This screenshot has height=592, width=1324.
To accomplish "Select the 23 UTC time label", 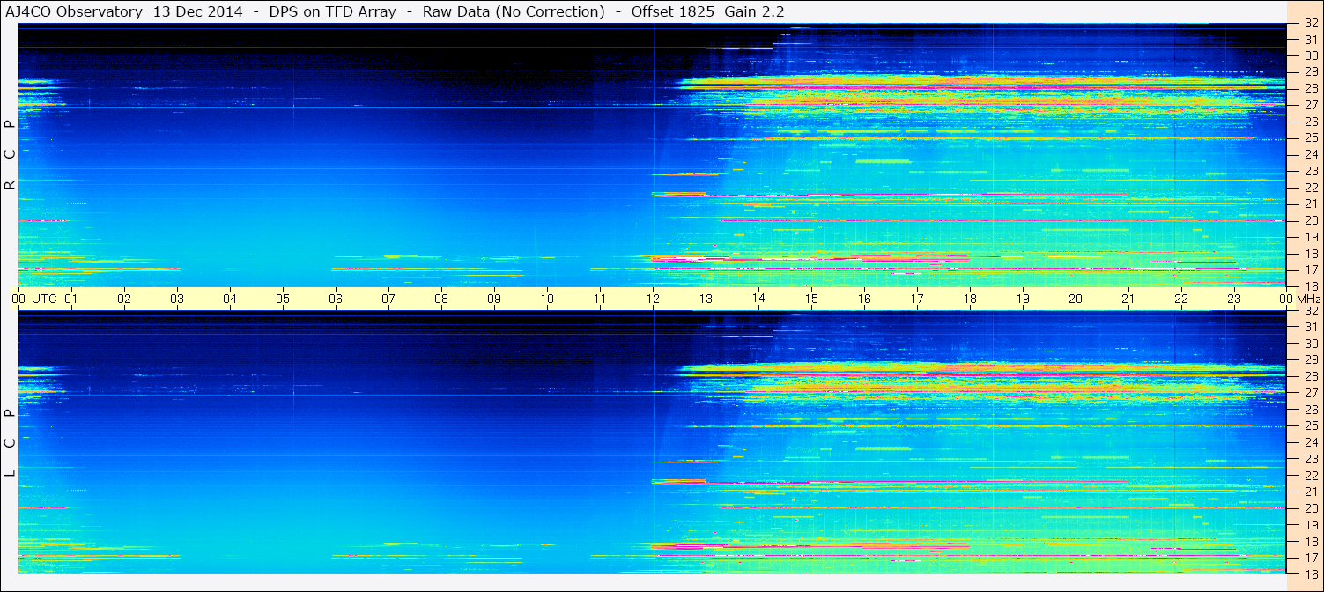I will [x=1234, y=299].
